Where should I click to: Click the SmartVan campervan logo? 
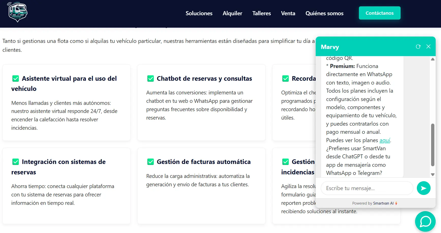(17, 12)
